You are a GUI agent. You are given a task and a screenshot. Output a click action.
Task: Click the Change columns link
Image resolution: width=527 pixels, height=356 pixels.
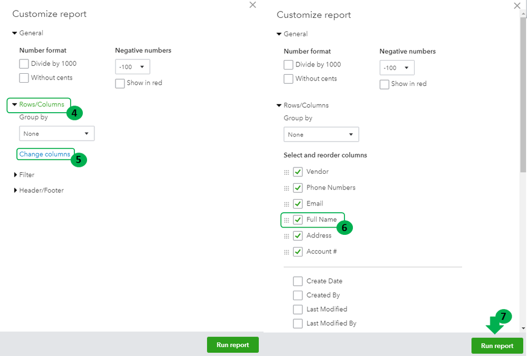[x=45, y=154]
